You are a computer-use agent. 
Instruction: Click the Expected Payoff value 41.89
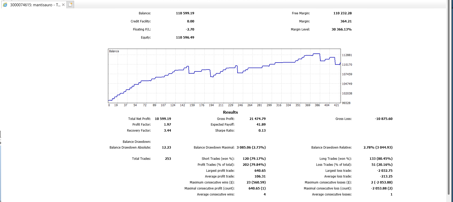pos(261,125)
